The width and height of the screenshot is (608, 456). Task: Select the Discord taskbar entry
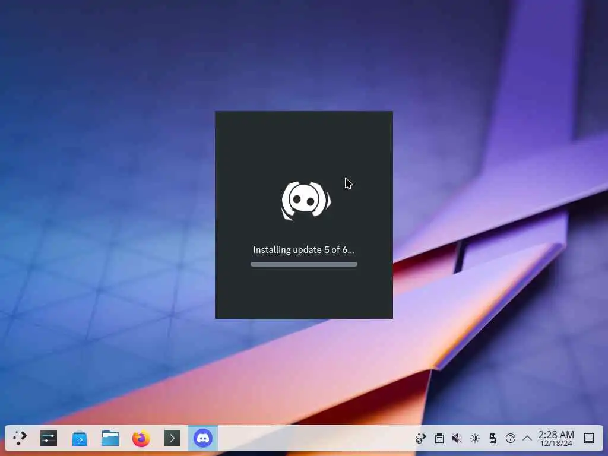click(203, 439)
